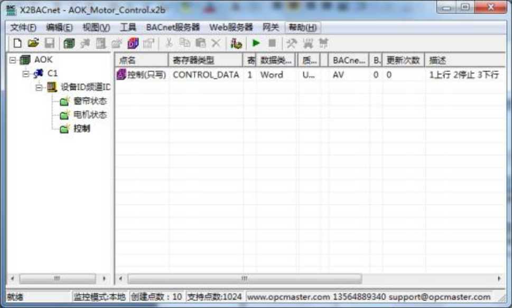
Task: Select the 控制 group in tree
Action: click(x=81, y=128)
